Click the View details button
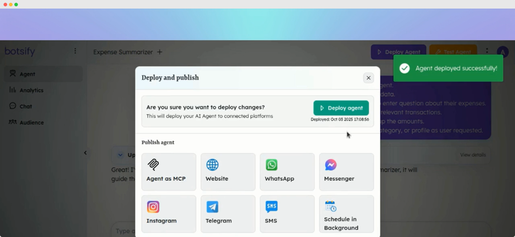Screen dimensions: 515x237 (x=473, y=155)
